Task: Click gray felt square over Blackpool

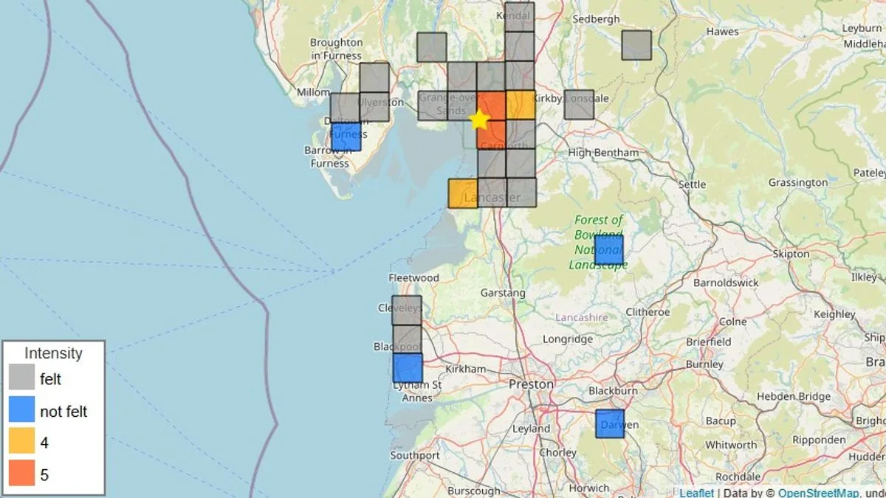Action: pyautogui.click(x=407, y=339)
